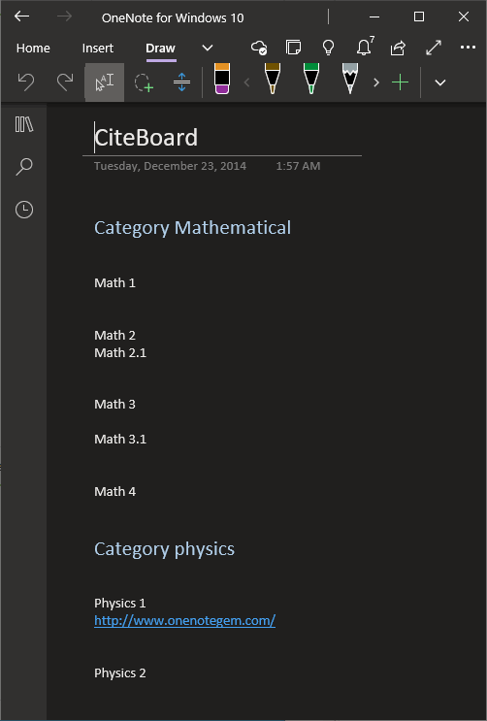Click the Share icon
The height and width of the screenshot is (721, 487).
point(399,48)
